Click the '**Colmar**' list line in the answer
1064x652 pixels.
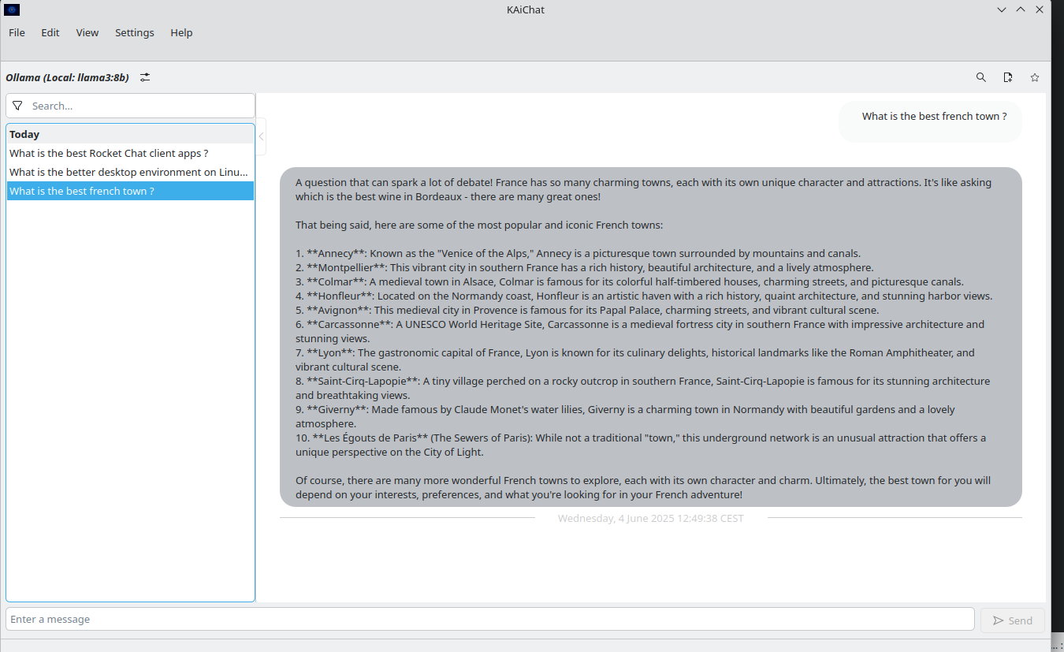(630, 281)
